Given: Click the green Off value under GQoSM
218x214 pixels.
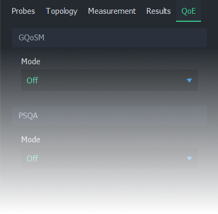Looking at the screenshot, I should [x=32, y=81].
